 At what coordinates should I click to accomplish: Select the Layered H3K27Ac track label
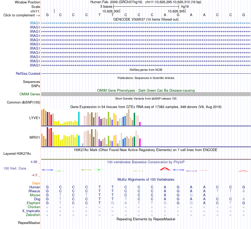pyautogui.click(x=17, y=154)
